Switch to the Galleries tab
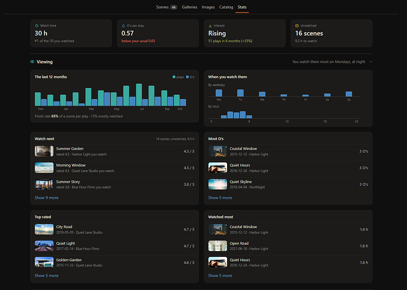407x290 pixels. pyautogui.click(x=189, y=7)
